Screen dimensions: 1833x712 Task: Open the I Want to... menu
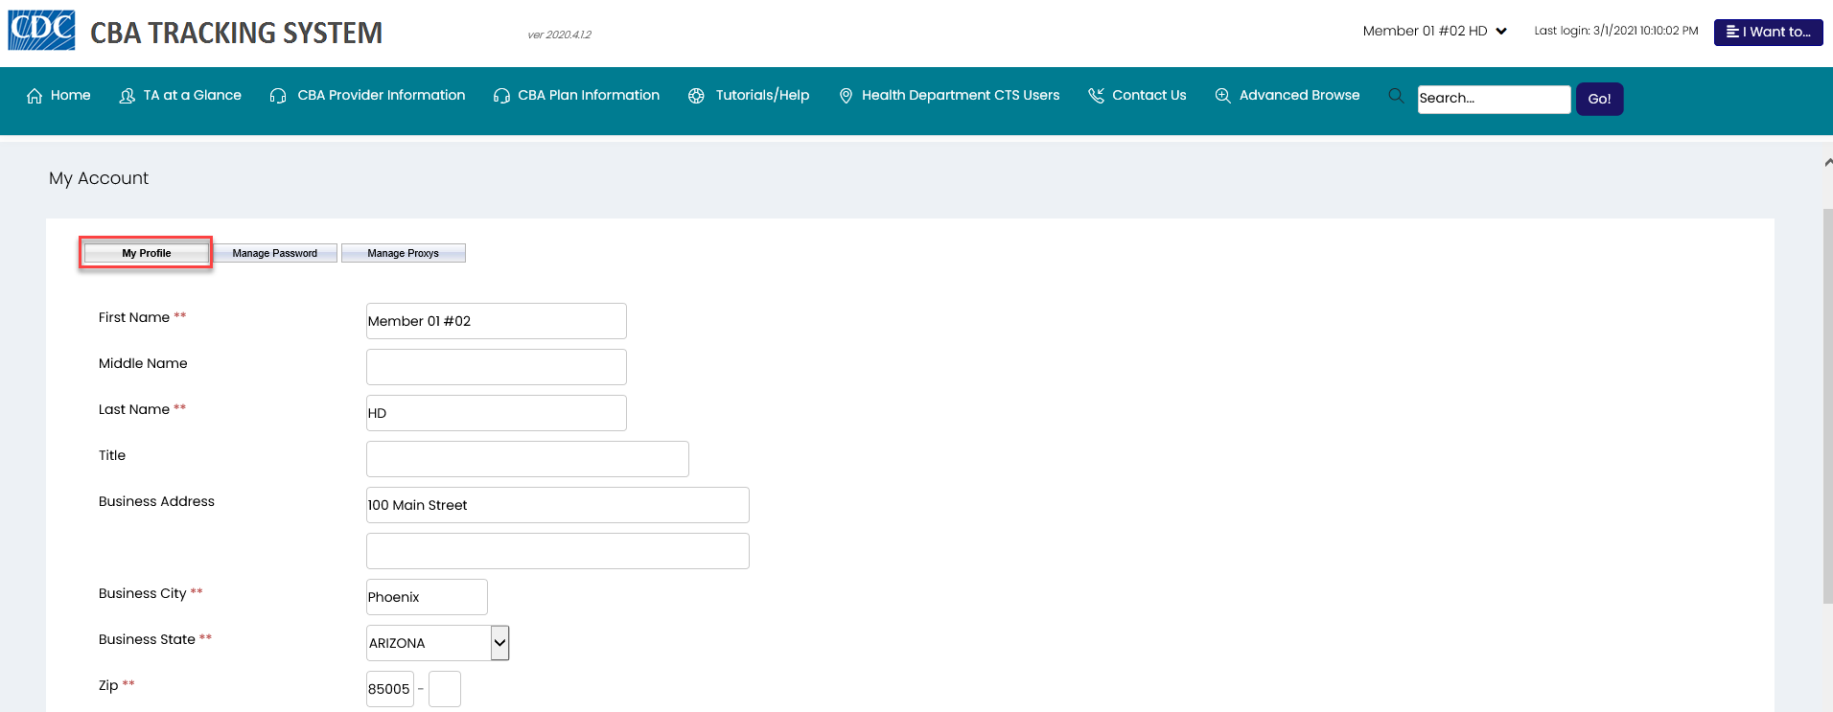[x=1768, y=32]
